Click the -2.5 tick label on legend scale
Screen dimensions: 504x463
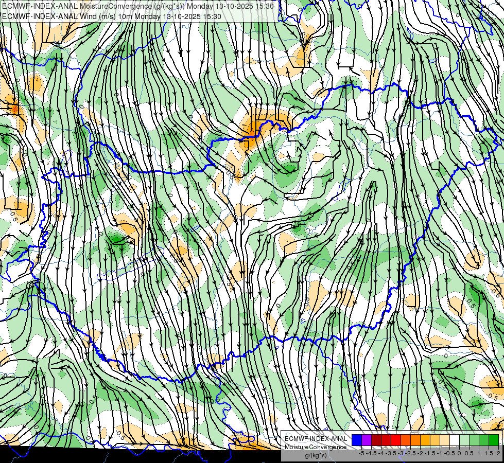(x=410, y=453)
